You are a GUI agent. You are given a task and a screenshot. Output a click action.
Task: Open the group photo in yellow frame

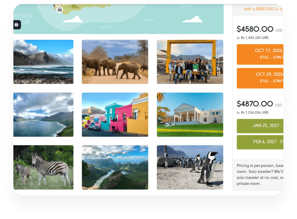tap(190, 62)
